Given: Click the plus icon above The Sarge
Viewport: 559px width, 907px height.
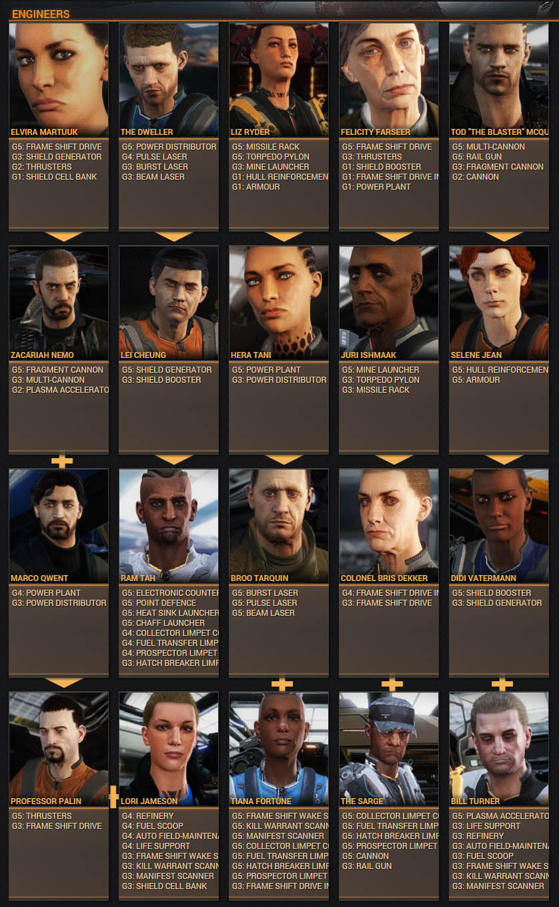Looking at the screenshot, I should [392, 684].
